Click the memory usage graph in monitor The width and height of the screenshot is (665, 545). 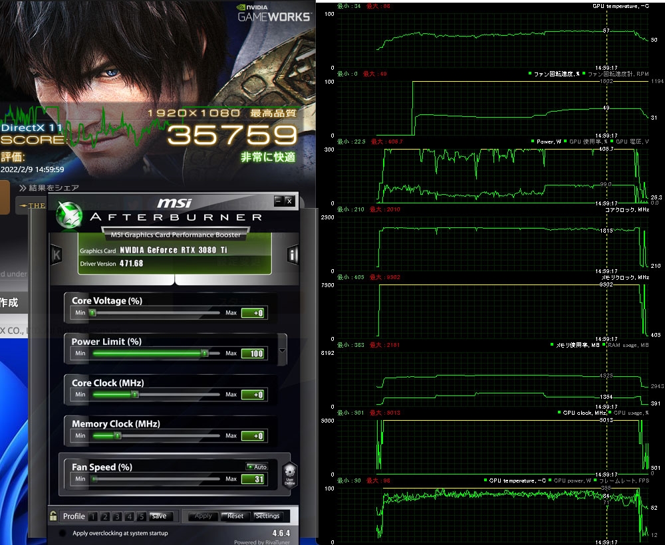[492, 380]
